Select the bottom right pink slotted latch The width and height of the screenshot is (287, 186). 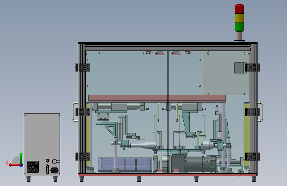[x=176, y=170]
